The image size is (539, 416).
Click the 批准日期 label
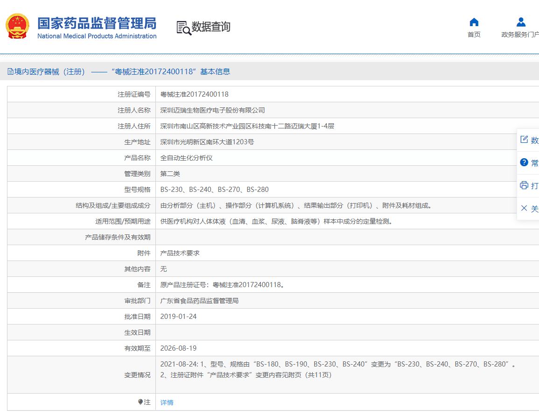tap(137, 316)
